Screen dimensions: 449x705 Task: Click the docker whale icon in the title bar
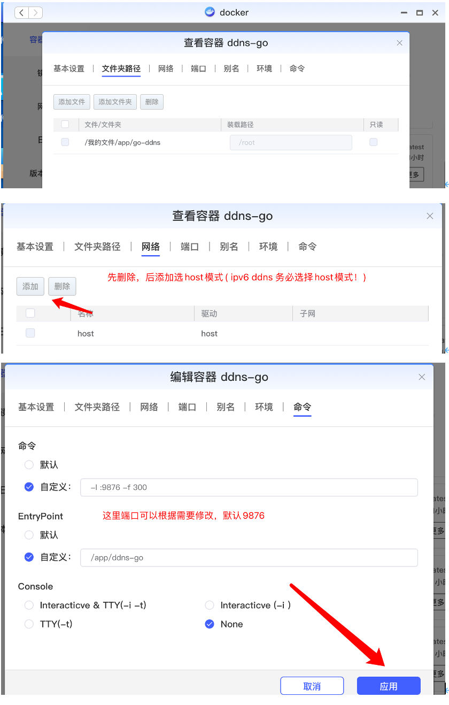pyautogui.click(x=210, y=12)
